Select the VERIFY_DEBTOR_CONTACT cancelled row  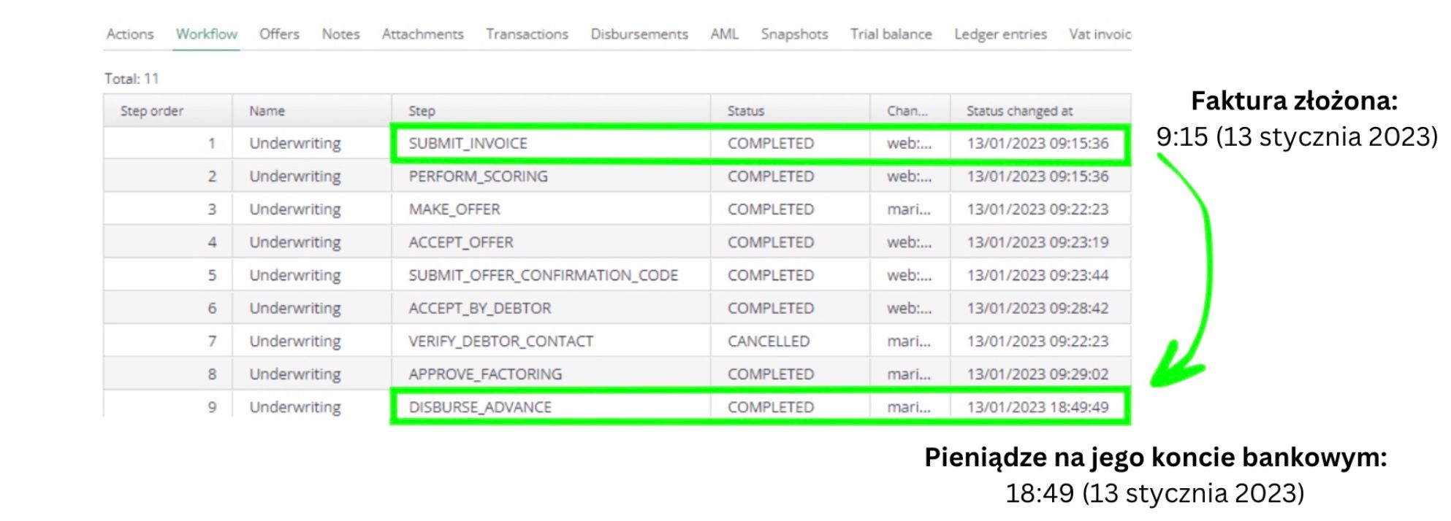click(x=500, y=341)
